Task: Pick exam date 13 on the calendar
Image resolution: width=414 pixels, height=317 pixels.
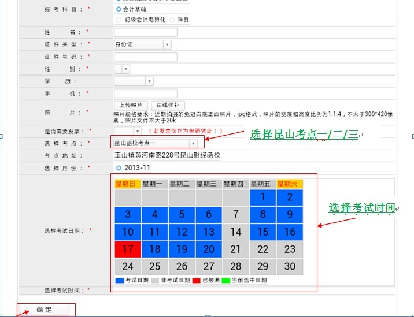Action: pyautogui.click(x=209, y=232)
